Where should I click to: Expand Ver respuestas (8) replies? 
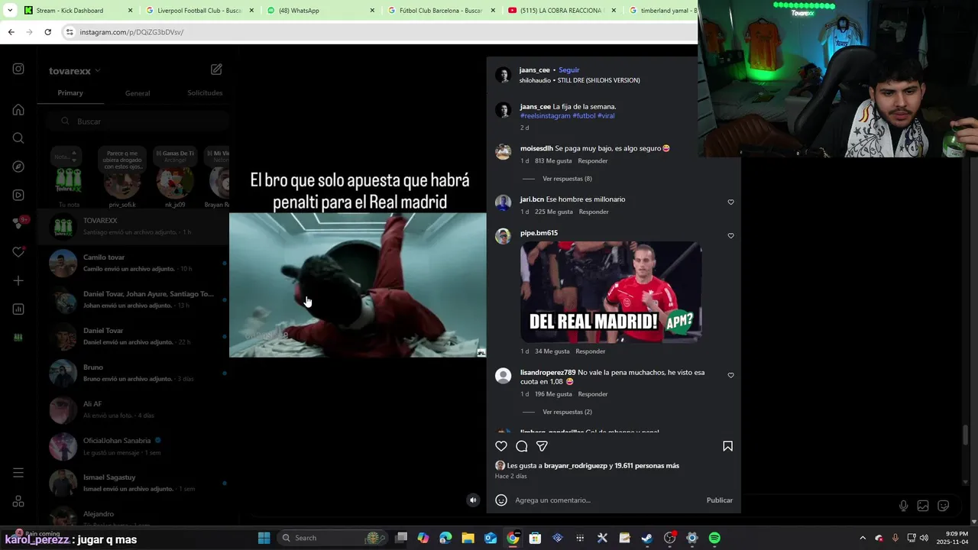tap(567, 179)
